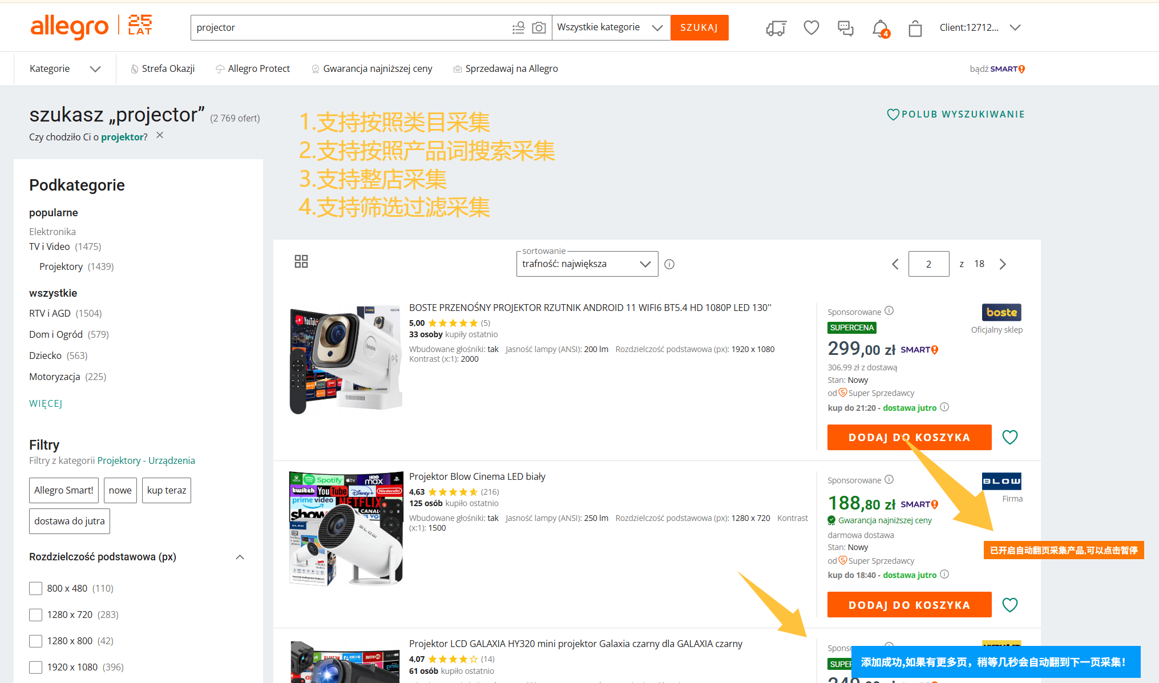This screenshot has width=1159, height=683.
Task: Check the 1280 x 720 resolution filter
Action: (x=35, y=615)
